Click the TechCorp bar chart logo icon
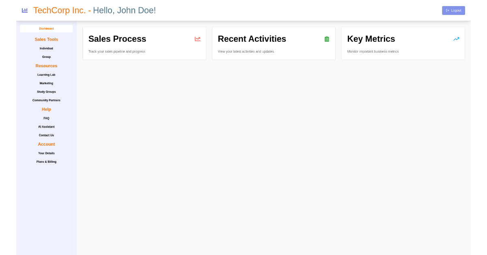This screenshot has height=255, width=487. (25, 10)
